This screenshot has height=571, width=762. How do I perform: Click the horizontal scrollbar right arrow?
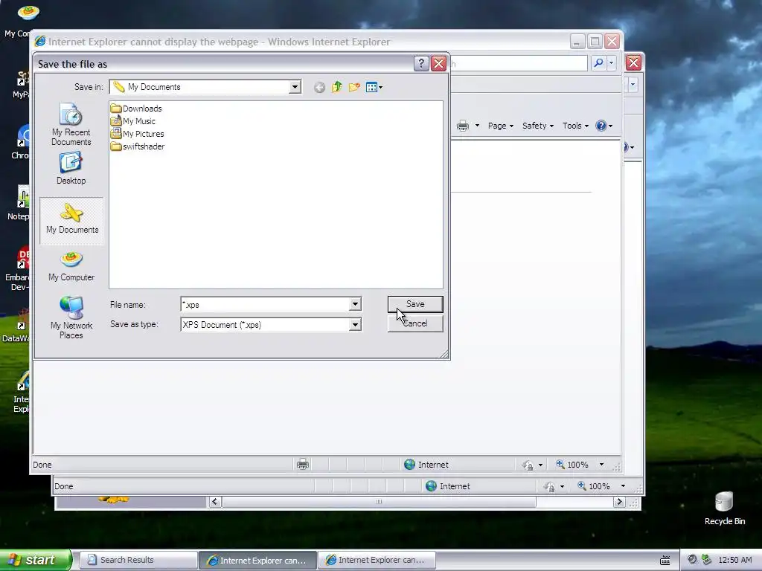pos(618,502)
